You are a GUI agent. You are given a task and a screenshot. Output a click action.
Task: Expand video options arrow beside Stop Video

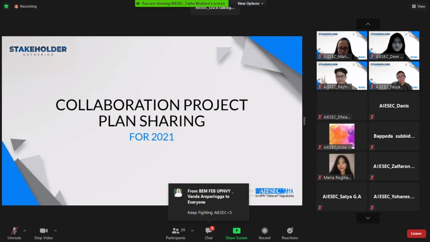pyautogui.click(x=56, y=231)
